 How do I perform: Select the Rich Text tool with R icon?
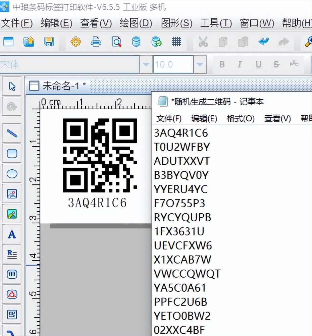(x=12, y=254)
